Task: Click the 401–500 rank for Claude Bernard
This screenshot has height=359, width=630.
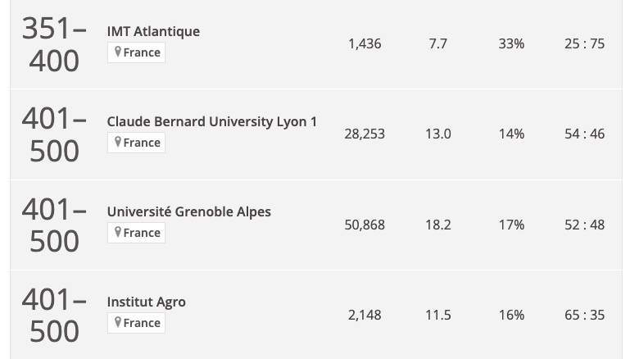Action: pyautogui.click(x=54, y=134)
